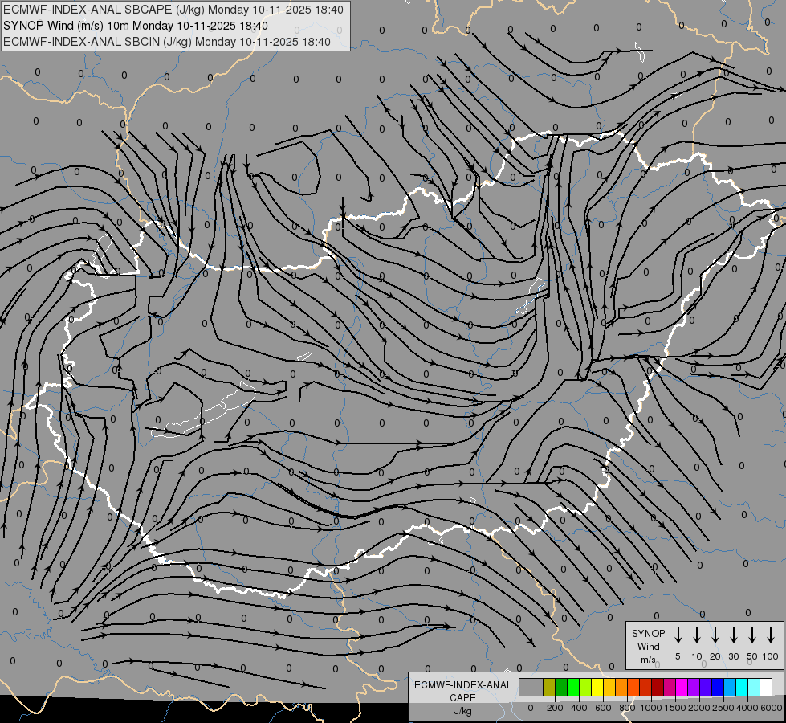786x723 pixels.
Task: Pick the amber CAPE swatch above 600
Action: [609, 687]
